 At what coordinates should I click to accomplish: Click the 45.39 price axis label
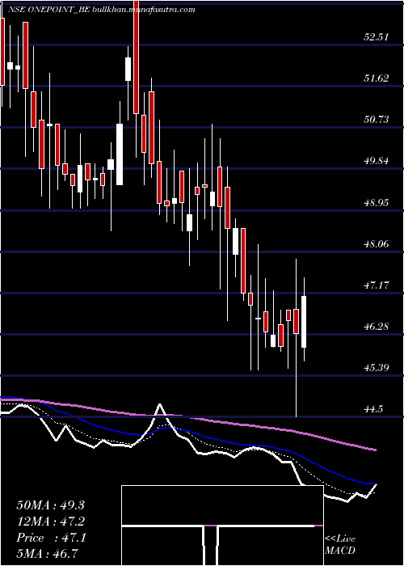coord(377,368)
